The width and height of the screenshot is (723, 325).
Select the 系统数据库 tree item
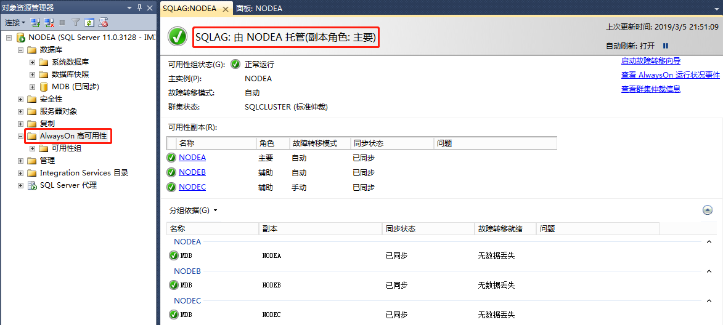pos(70,62)
